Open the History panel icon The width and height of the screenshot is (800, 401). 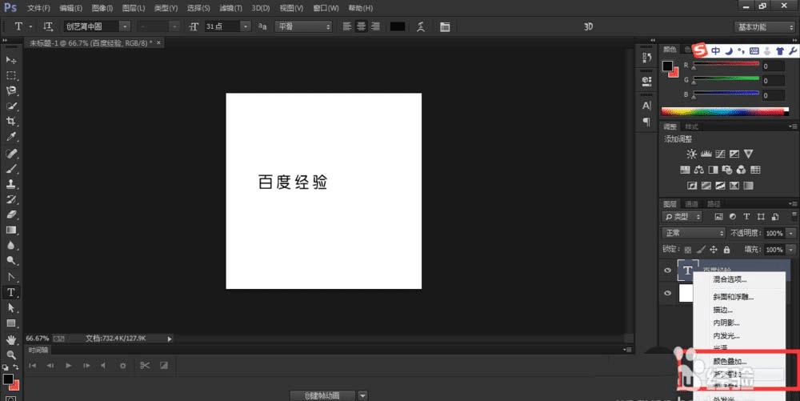(x=646, y=58)
